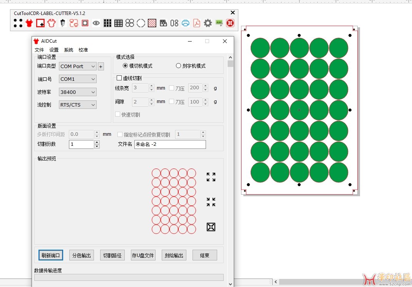Open the 端口类型 COM Port dropdown

78,66
